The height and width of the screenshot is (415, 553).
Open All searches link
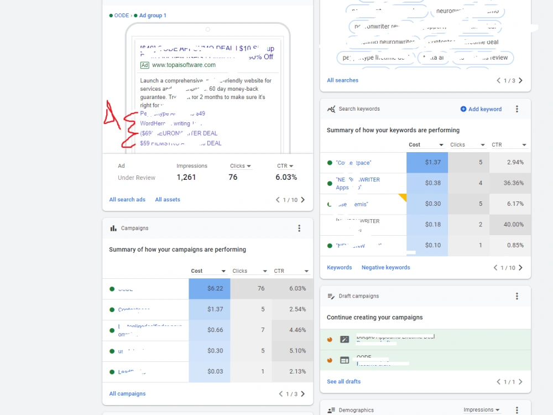tap(342, 80)
